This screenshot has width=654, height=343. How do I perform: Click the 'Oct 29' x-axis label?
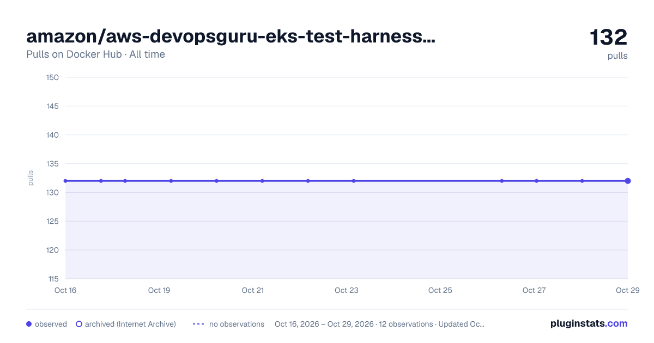[x=627, y=290]
